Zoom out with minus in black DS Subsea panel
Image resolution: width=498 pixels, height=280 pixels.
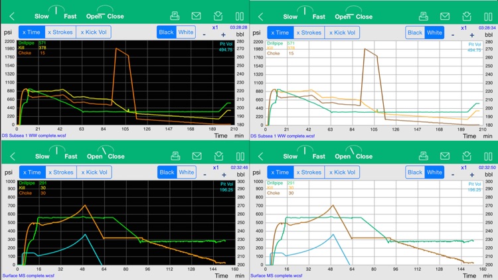coord(205,35)
